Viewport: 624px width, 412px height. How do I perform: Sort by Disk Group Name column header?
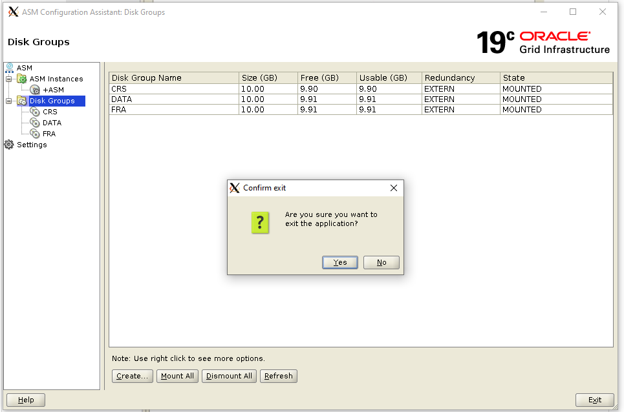[x=174, y=78]
